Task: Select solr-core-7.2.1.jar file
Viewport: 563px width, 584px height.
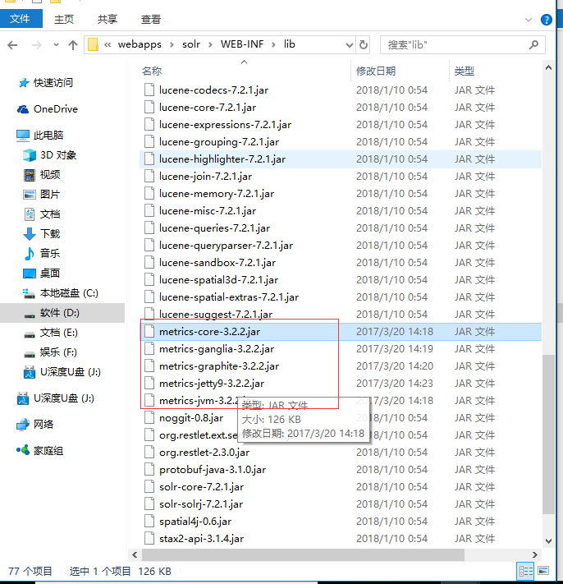Action: point(201,487)
